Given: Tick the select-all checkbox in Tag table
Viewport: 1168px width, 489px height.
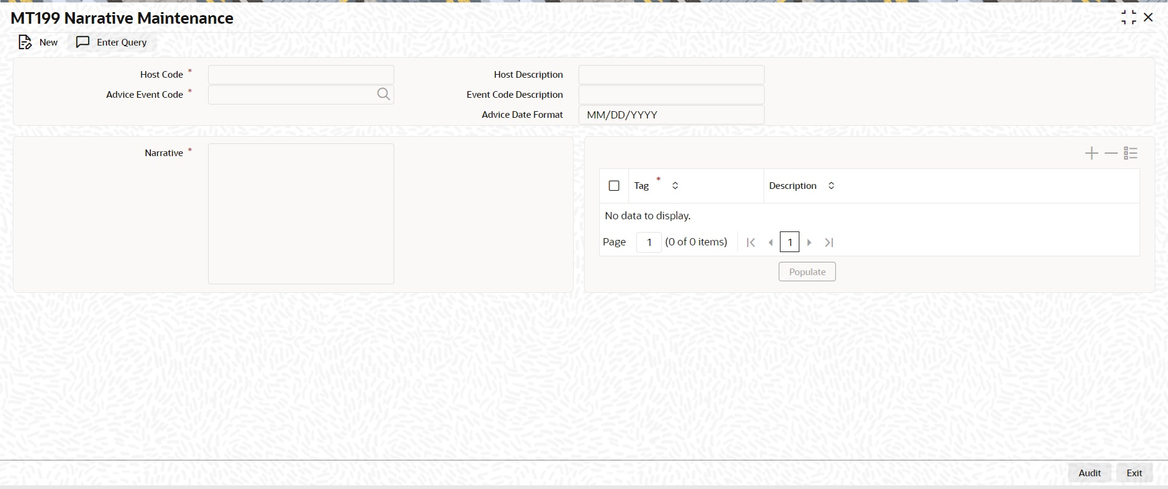Looking at the screenshot, I should coord(614,186).
